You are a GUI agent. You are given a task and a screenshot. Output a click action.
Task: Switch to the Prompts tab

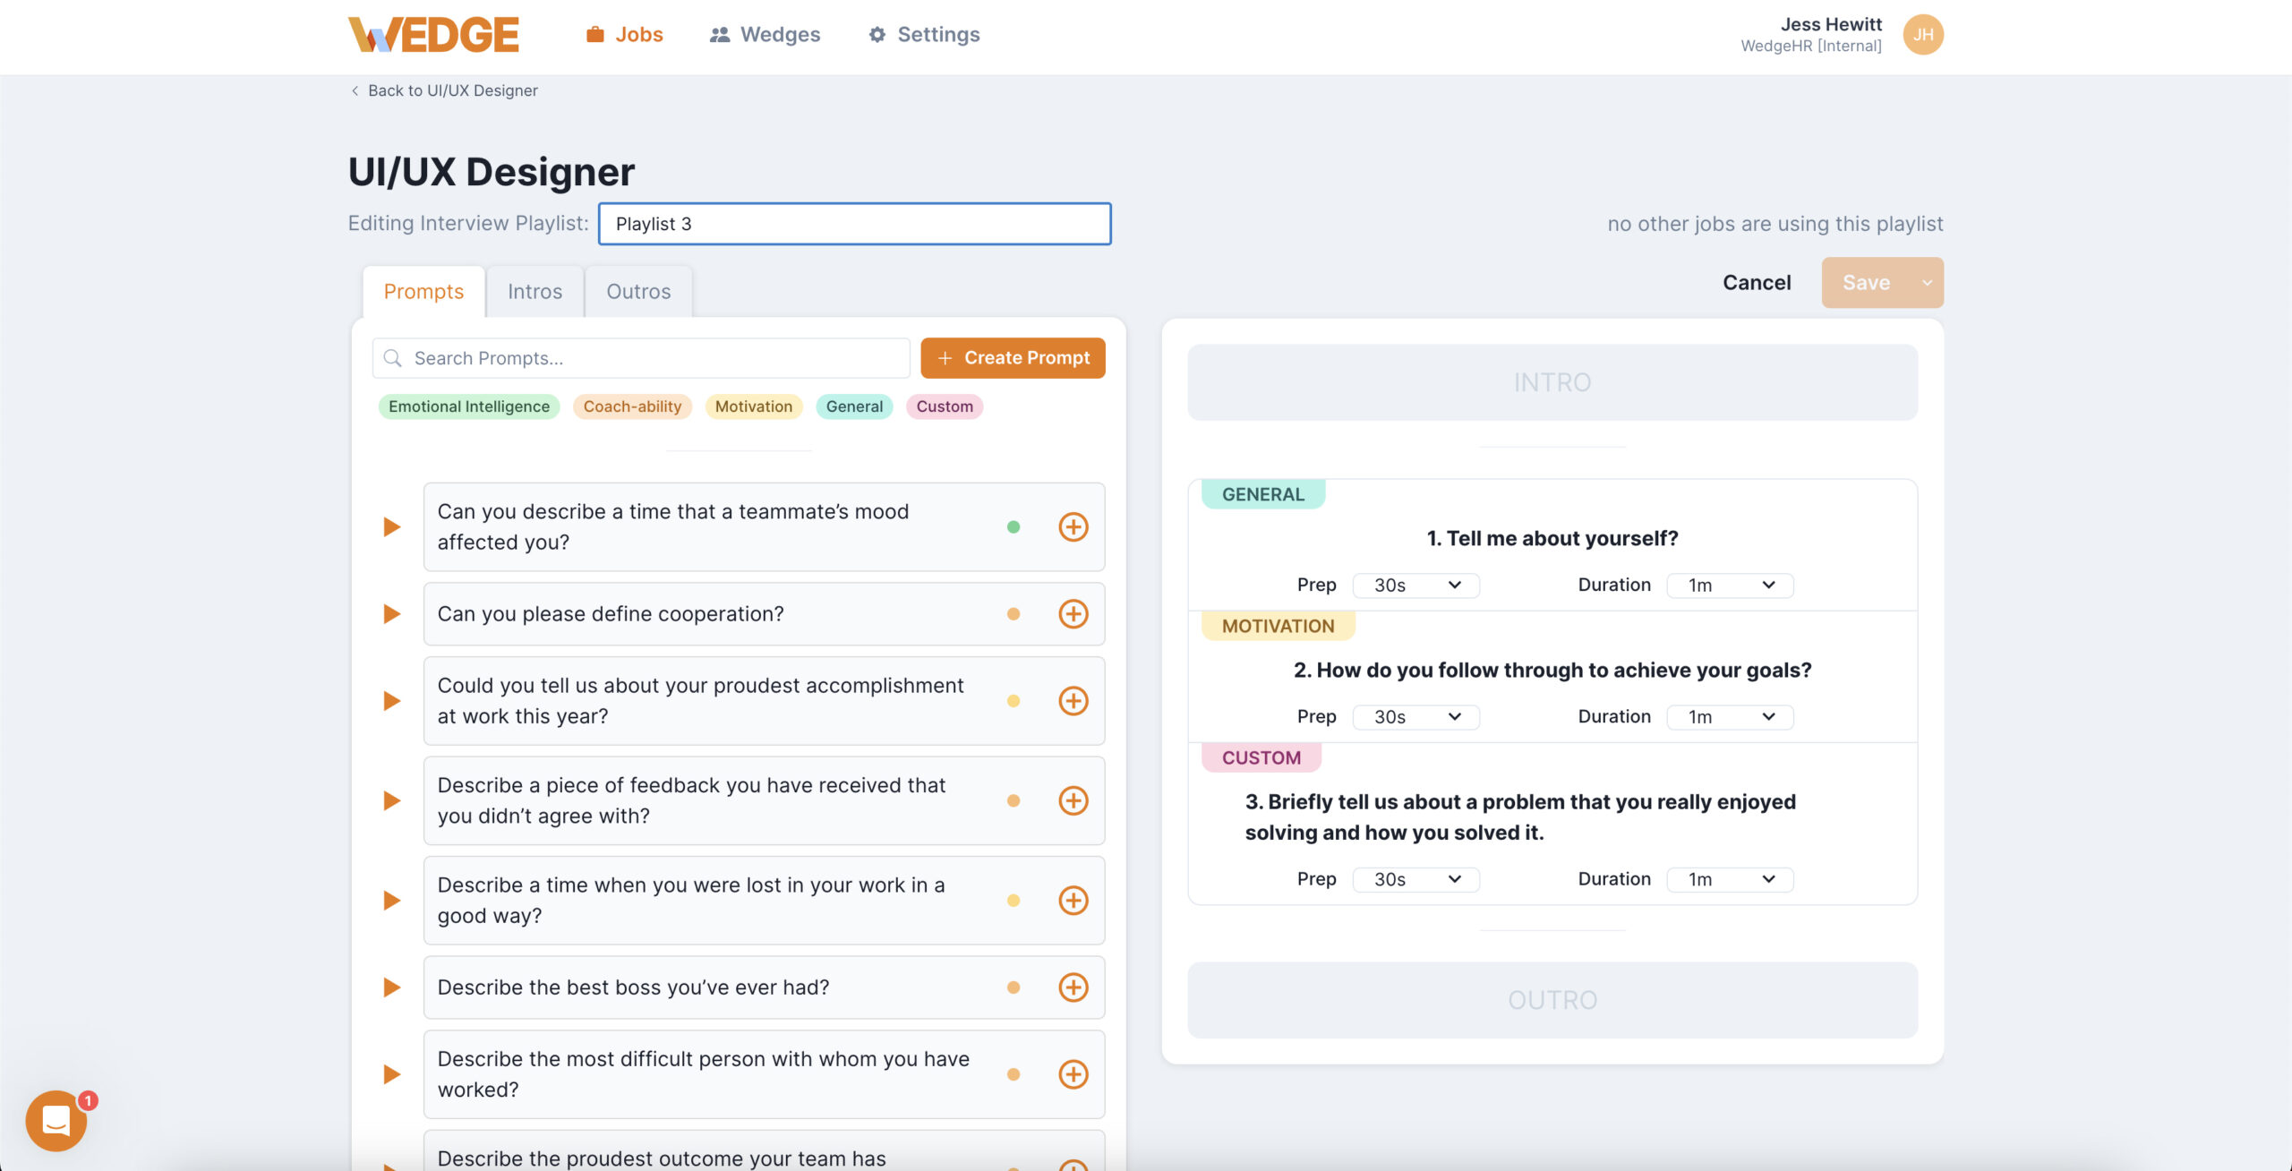tap(423, 292)
